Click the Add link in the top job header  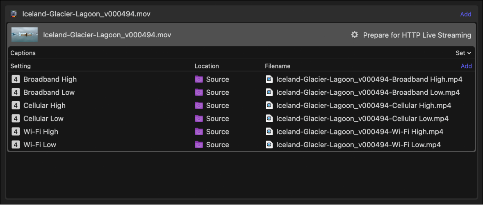[x=465, y=14]
